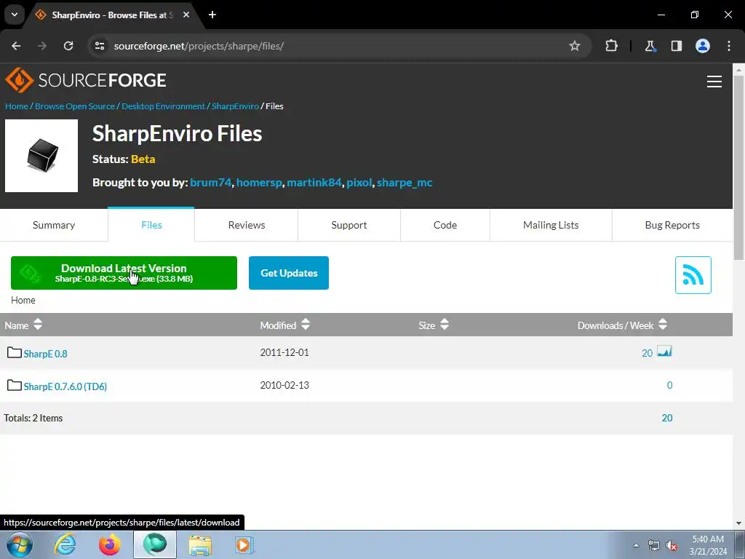Click the Get Updates button

point(289,273)
